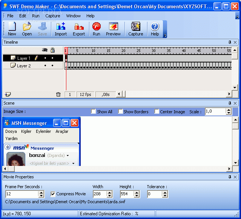241x219 pixels.
Task: Open the Edit menu
Action: pyautogui.click(x=23, y=16)
